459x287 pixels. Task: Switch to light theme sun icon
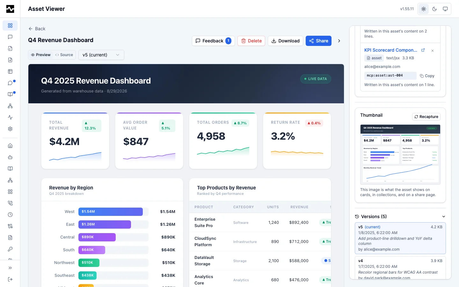click(424, 9)
